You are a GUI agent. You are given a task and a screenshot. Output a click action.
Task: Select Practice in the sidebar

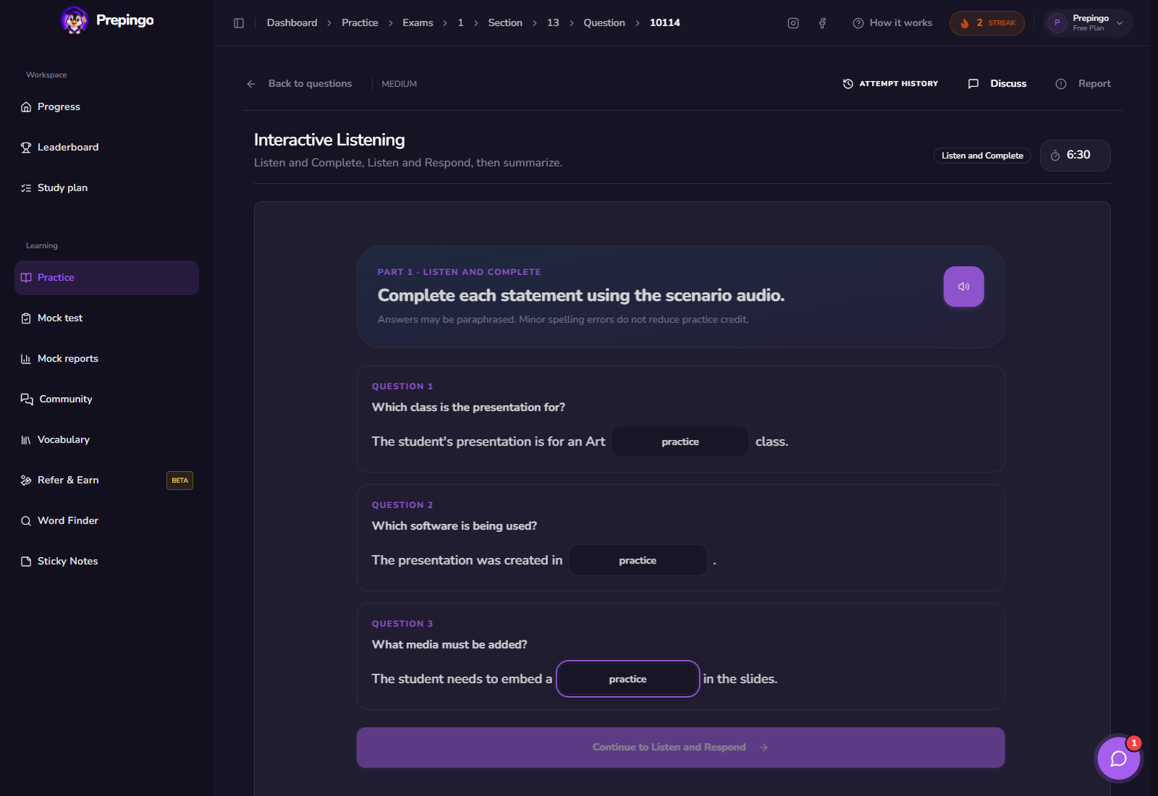[106, 278]
